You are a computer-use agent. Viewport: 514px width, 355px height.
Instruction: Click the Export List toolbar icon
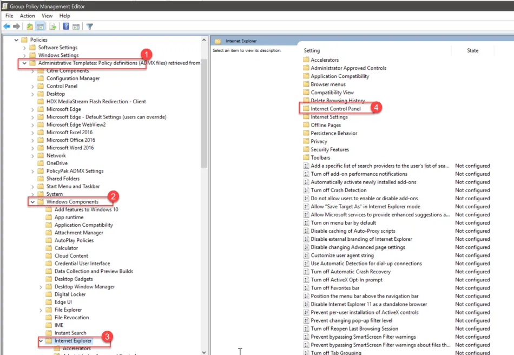pos(53,27)
